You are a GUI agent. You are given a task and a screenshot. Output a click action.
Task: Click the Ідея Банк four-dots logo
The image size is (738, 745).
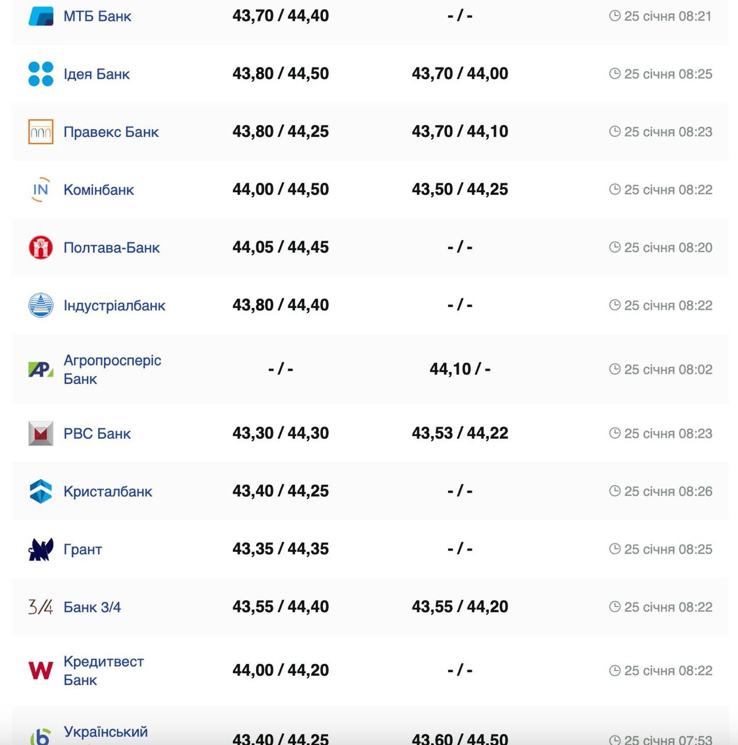(41, 74)
